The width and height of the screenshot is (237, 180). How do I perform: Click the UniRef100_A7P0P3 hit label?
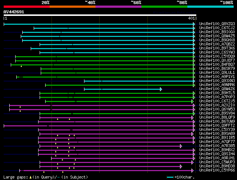[217, 97]
